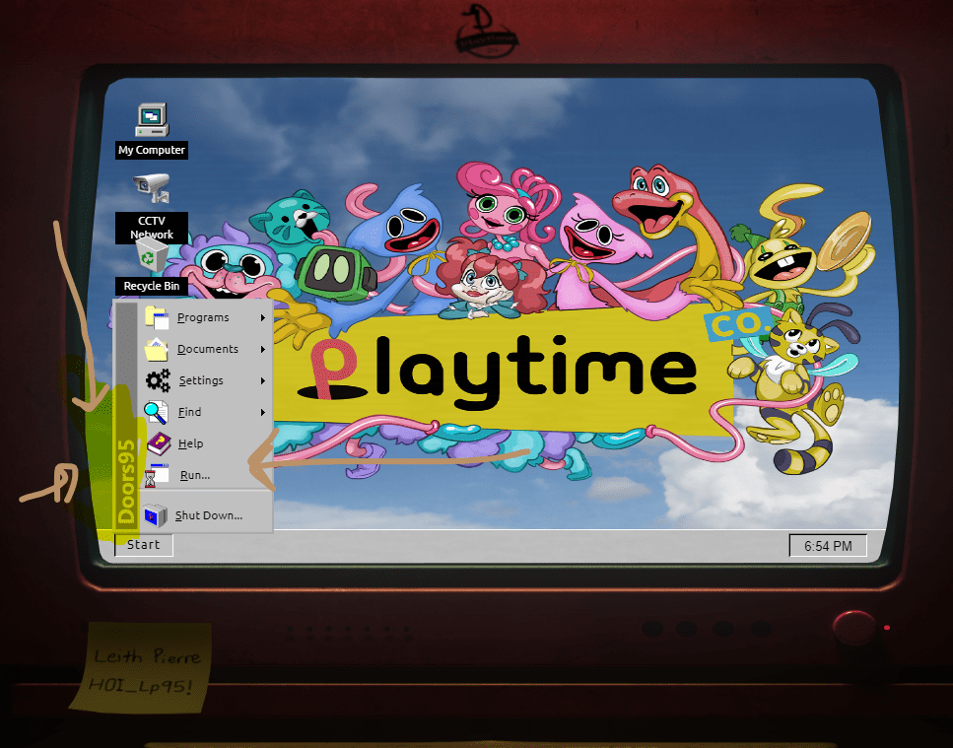Screen dimensions: 953x748
Task: Expand the Settings submenu arrow
Action: coord(263,381)
